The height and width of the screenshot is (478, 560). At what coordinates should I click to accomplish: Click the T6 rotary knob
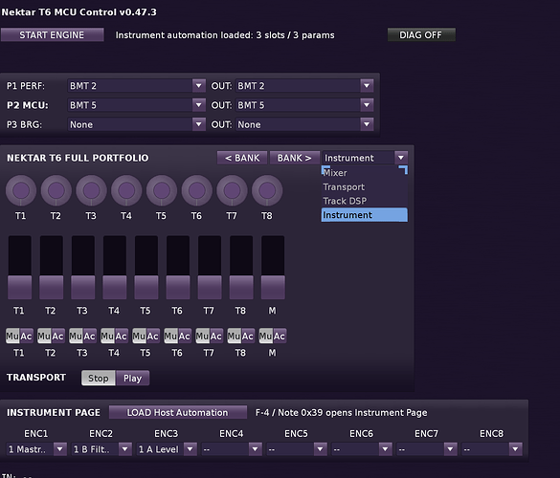coord(197,190)
